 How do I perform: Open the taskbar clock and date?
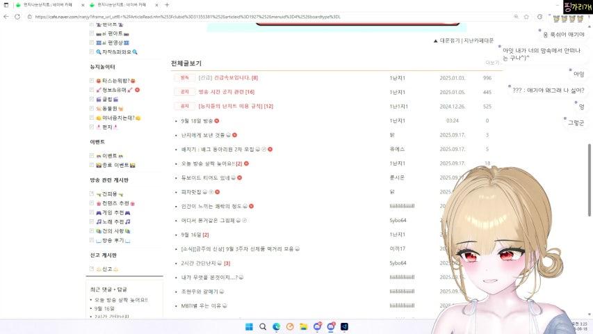tap(580, 326)
